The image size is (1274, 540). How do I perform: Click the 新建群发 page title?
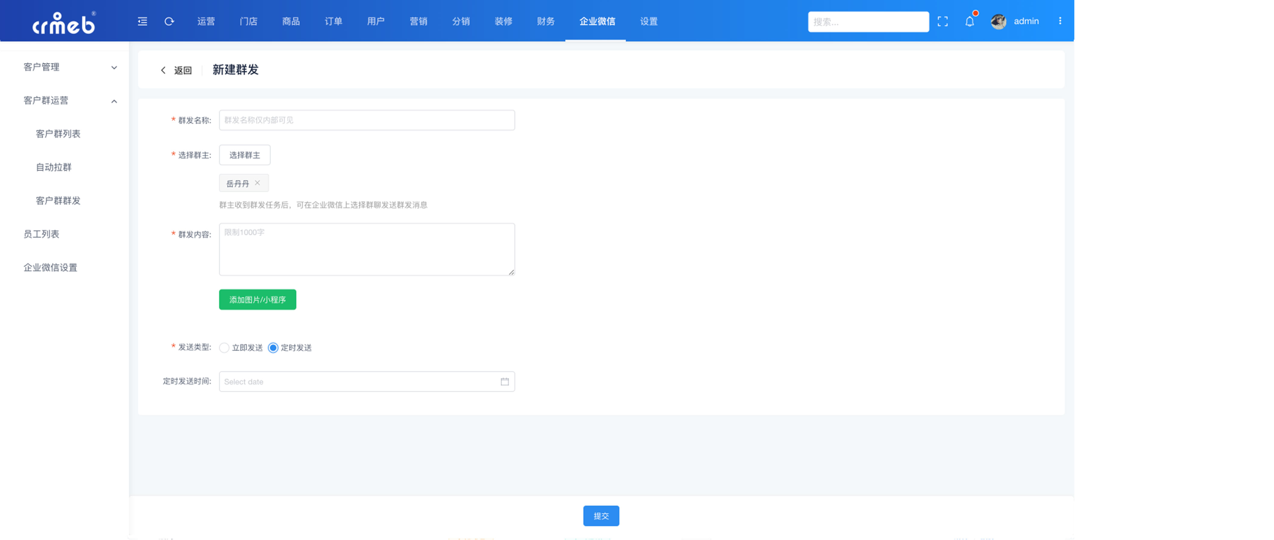pyautogui.click(x=235, y=70)
